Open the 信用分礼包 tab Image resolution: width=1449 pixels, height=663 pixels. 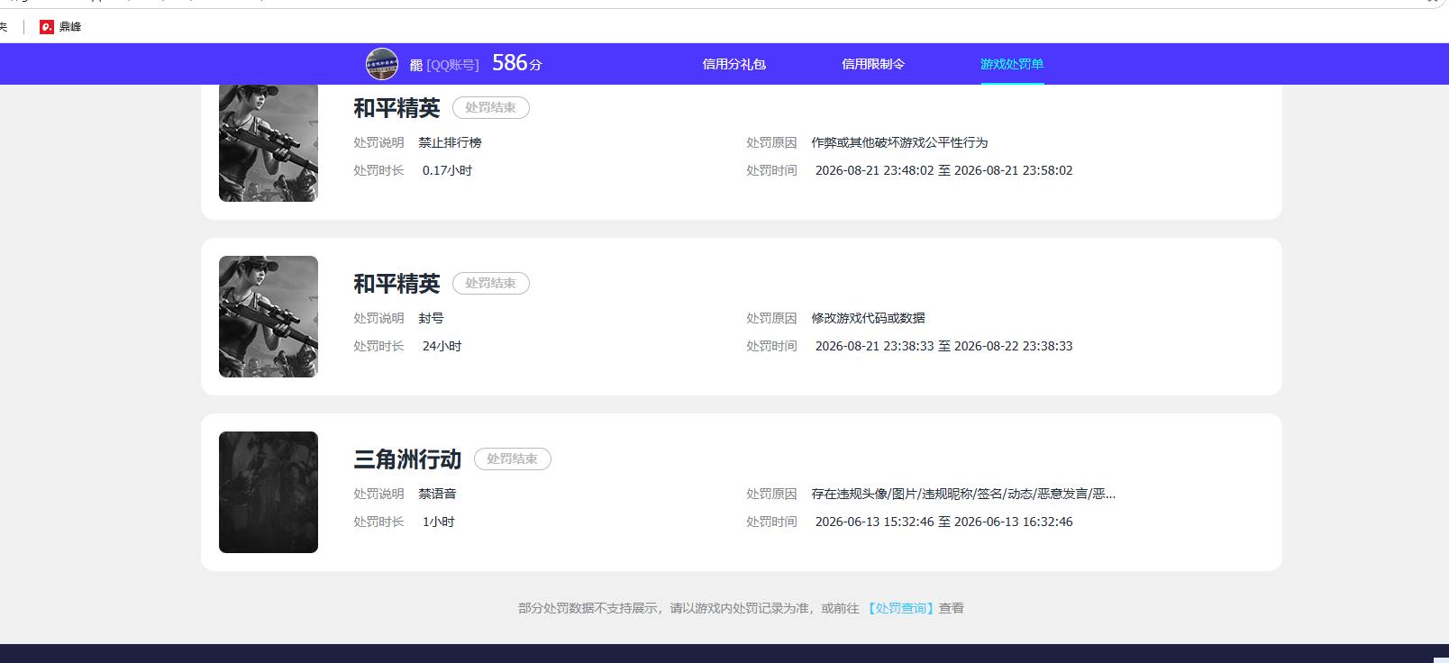point(734,64)
